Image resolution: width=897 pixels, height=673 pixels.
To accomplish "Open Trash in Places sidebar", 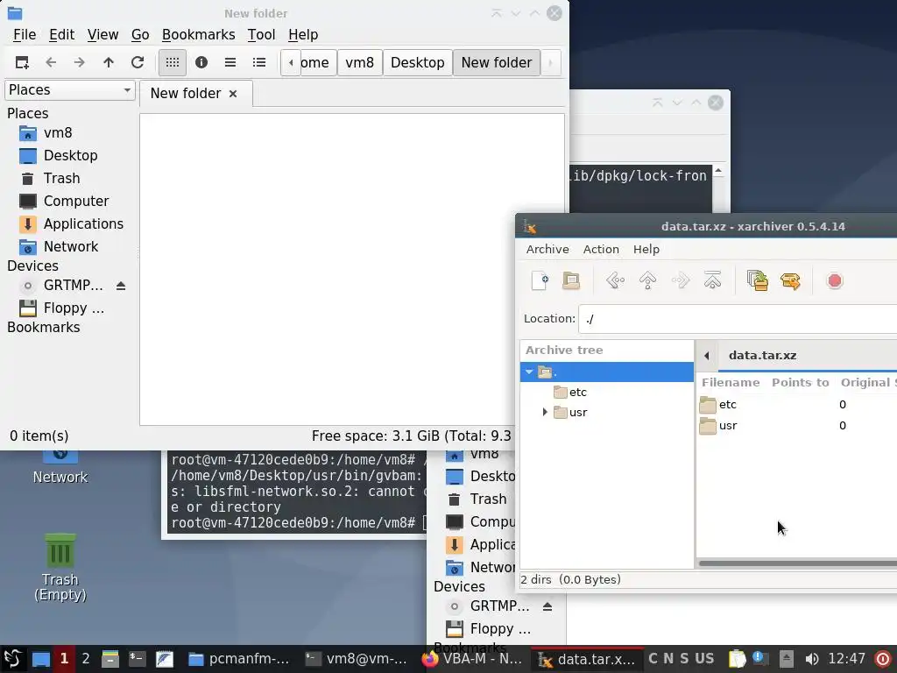I will [61, 179].
